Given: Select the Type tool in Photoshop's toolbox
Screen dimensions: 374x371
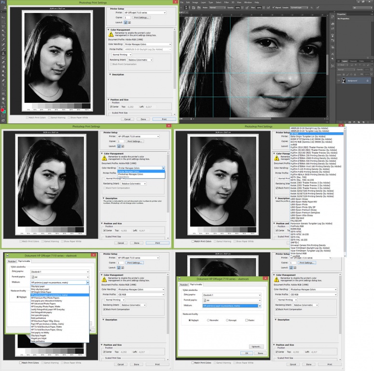Looking at the screenshot, I should click(3, 85).
